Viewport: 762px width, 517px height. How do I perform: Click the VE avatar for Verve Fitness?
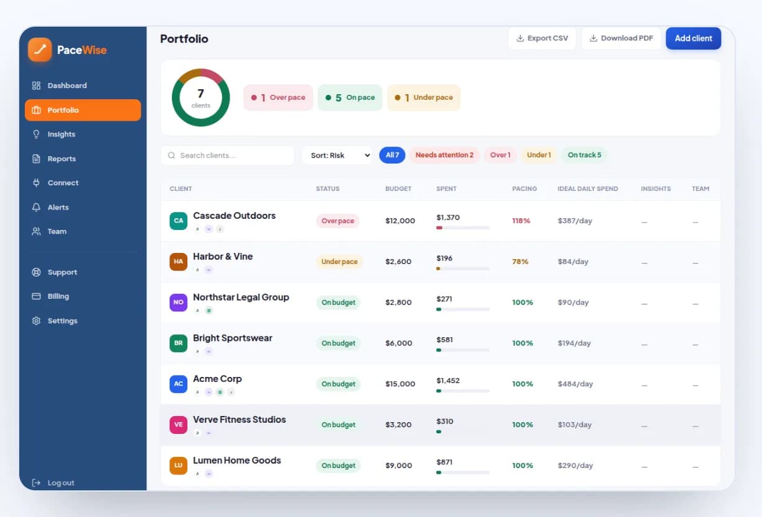[x=179, y=425]
